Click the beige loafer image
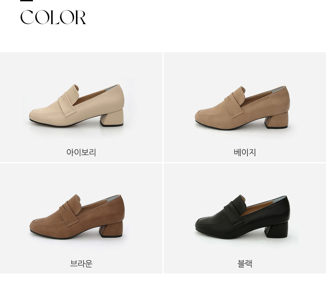Viewport: 326px width, 290px height. (242, 108)
